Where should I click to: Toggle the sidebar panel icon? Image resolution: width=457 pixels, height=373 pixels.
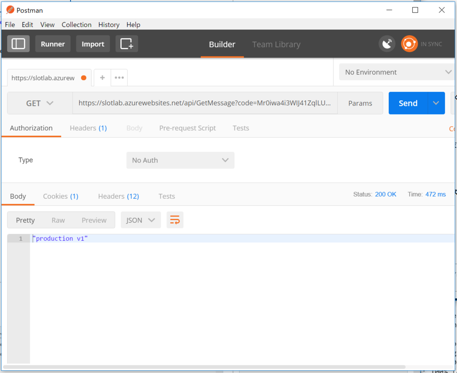pyautogui.click(x=18, y=44)
